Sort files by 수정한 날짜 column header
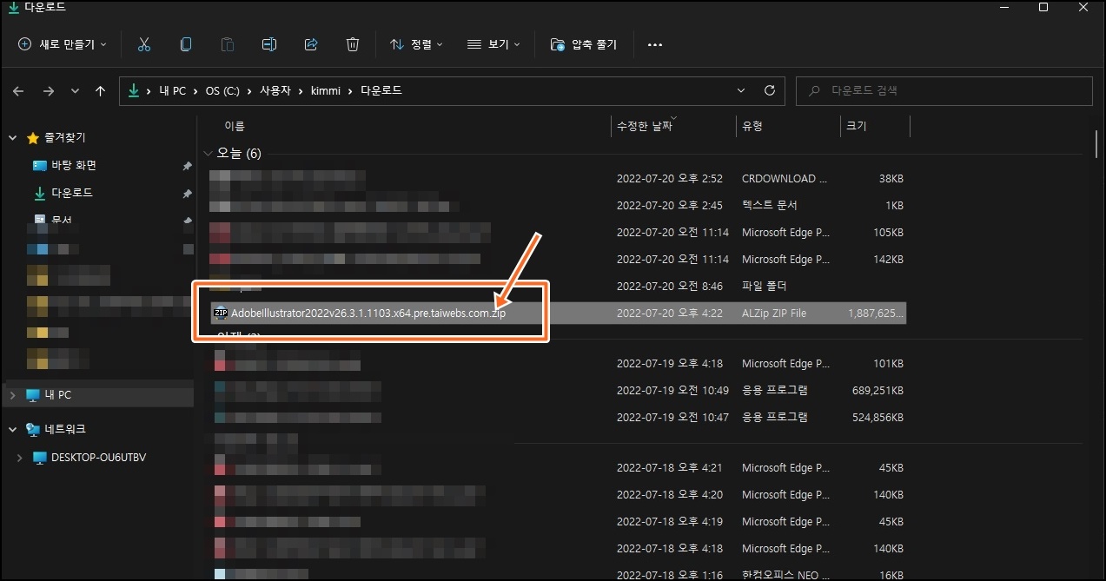This screenshot has width=1106, height=581. pos(647,125)
